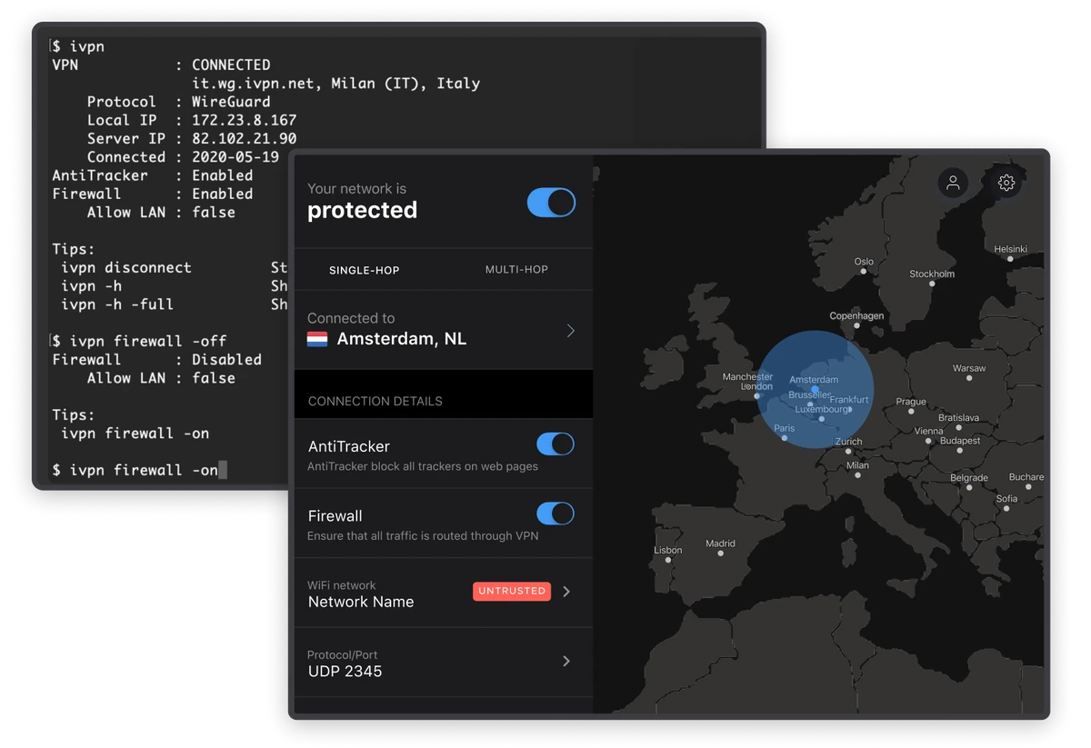
Task: Click Server IP 82.102.21.90 in terminal
Action: [192, 138]
